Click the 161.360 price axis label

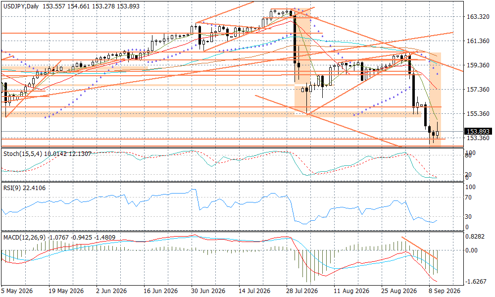point(478,41)
